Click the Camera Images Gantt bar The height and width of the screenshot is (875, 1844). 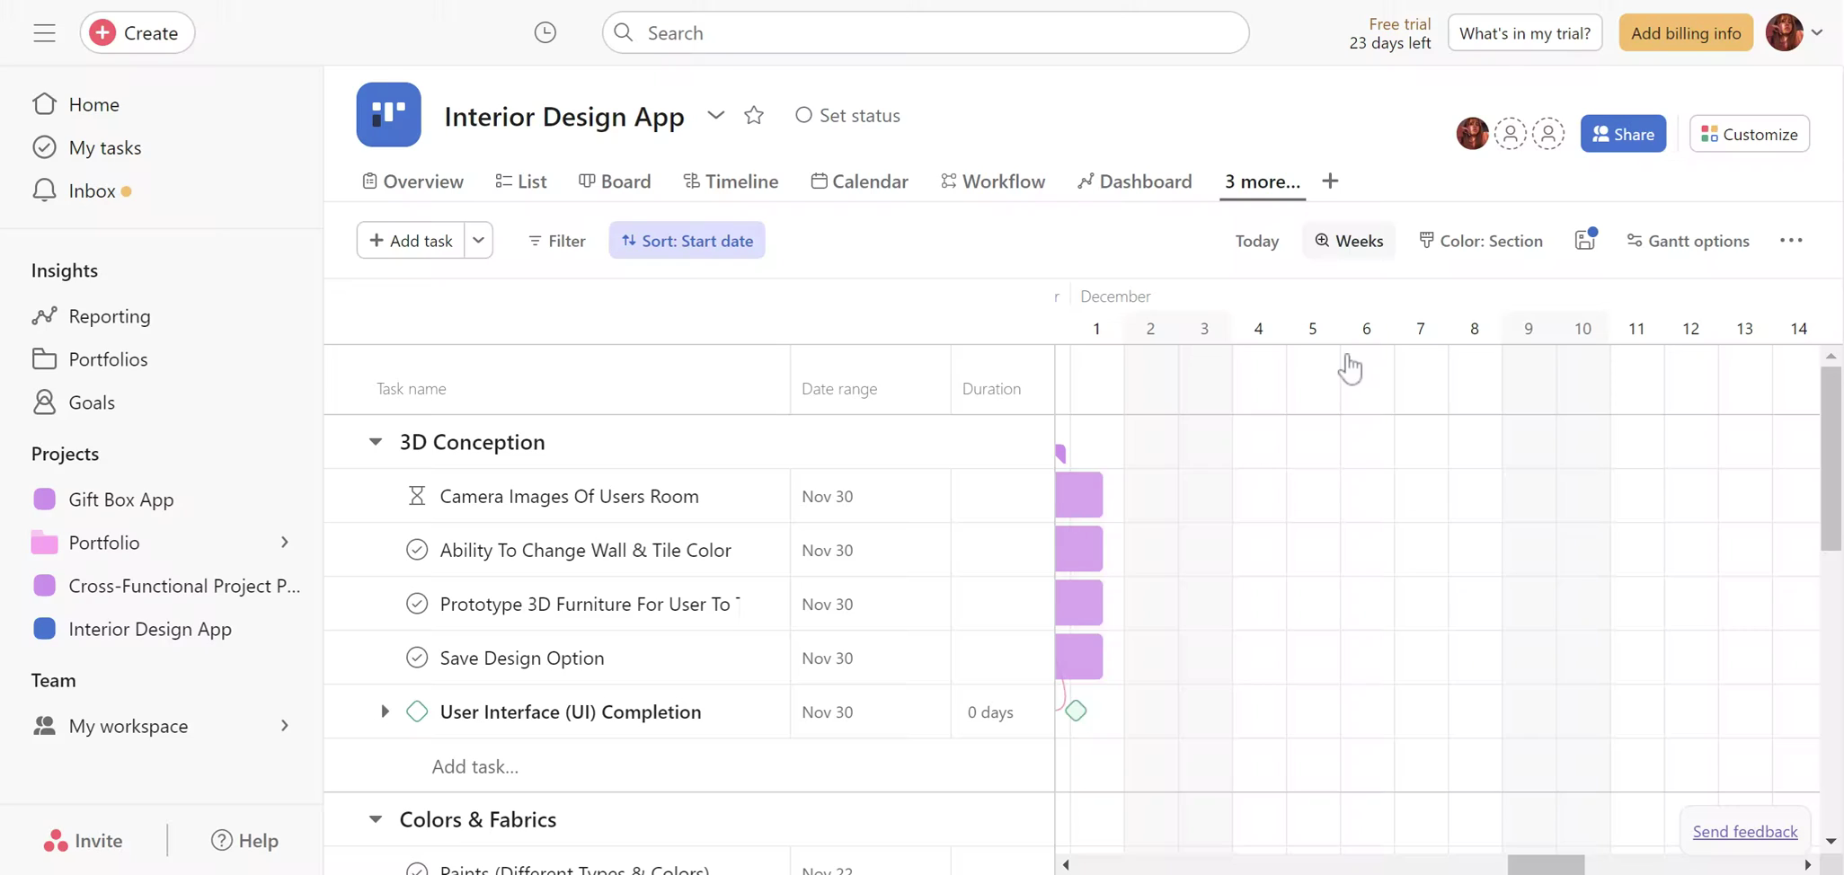point(1078,495)
